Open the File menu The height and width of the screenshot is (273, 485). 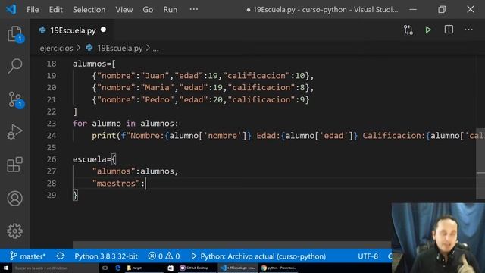(x=33, y=10)
